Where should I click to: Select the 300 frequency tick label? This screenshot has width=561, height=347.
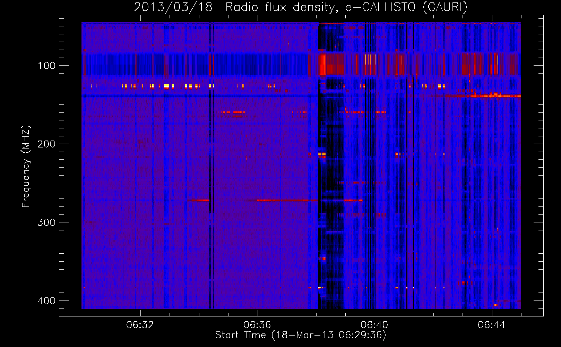tap(46, 222)
